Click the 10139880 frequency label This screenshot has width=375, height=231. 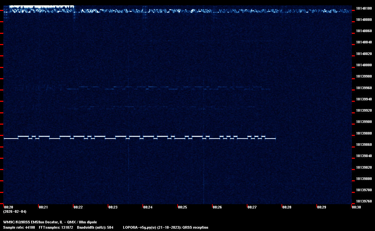(364, 133)
